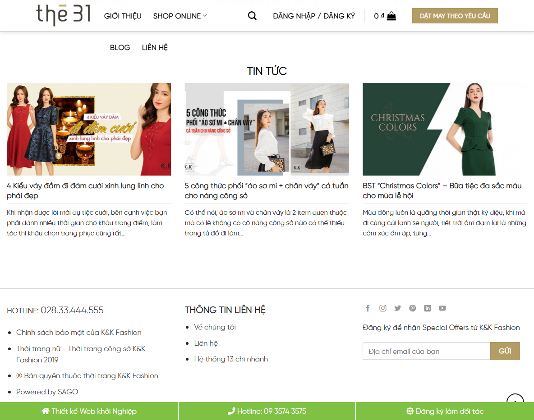Click the email address input field
534x420 pixels.
426,351
